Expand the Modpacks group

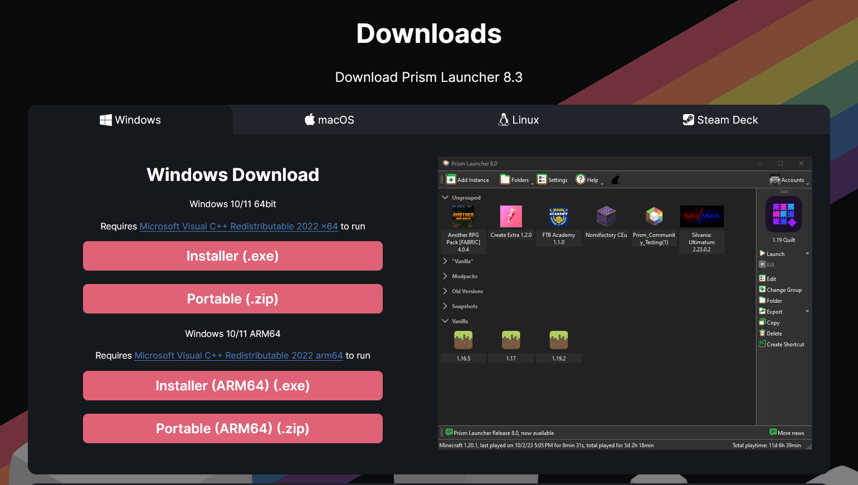pos(445,276)
